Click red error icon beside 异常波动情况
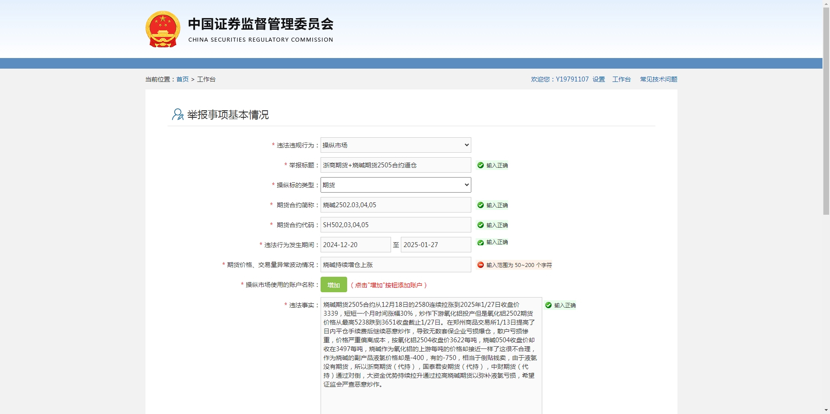Viewport: 830px width, 414px height. (x=481, y=265)
